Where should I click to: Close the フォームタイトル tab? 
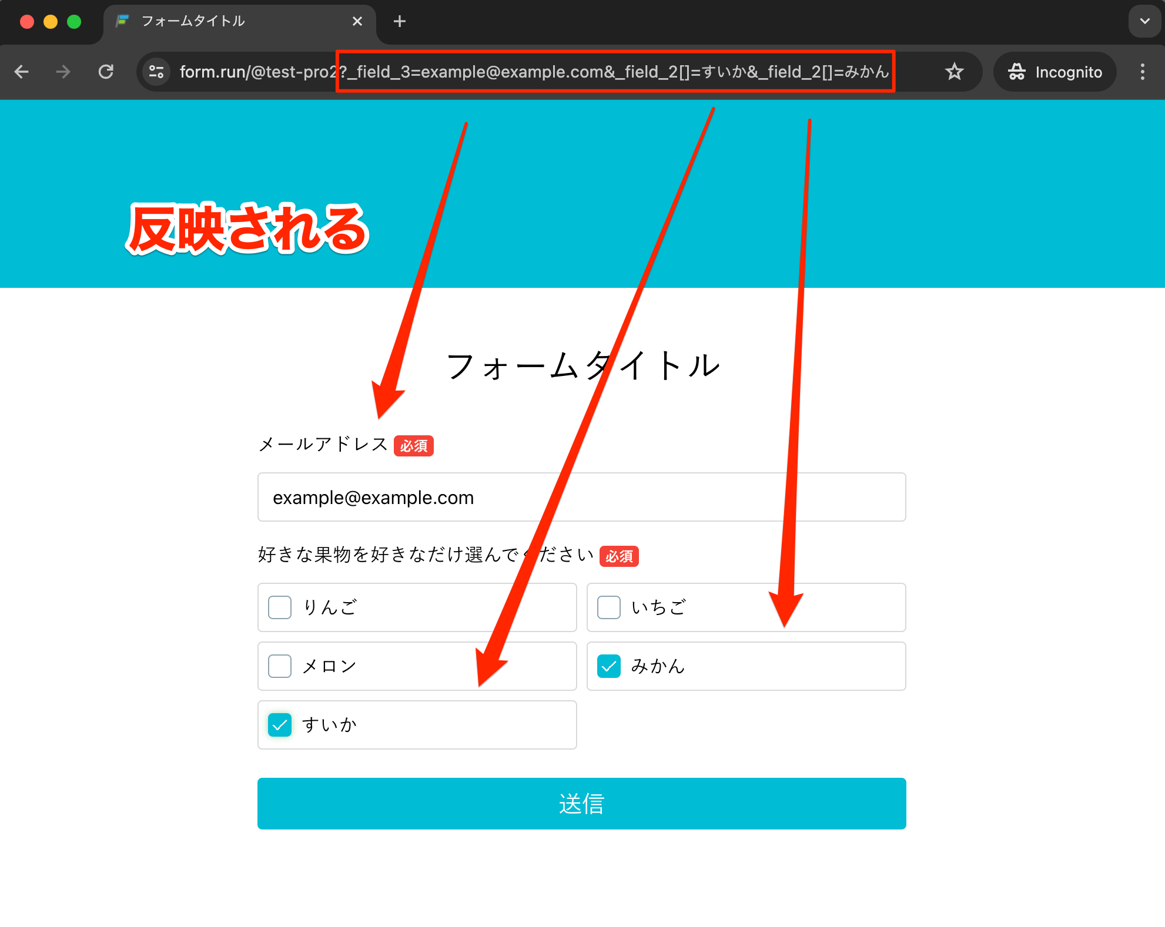pos(357,22)
